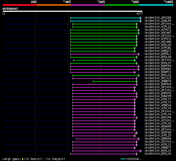Click the green ~80% legend segment
The image size is (176, 161).
(x=122, y=5)
